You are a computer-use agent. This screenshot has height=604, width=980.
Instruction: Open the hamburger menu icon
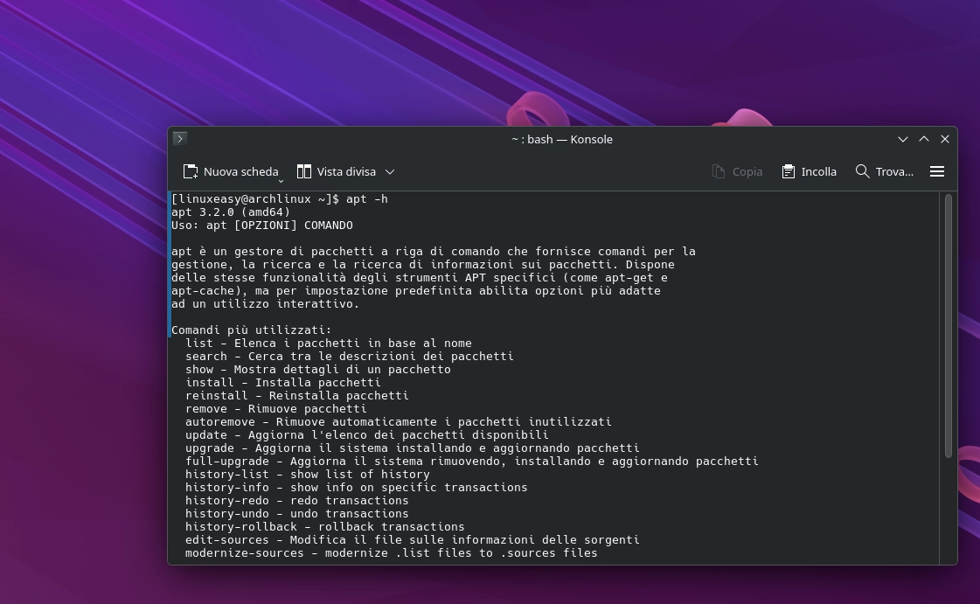click(x=937, y=171)
